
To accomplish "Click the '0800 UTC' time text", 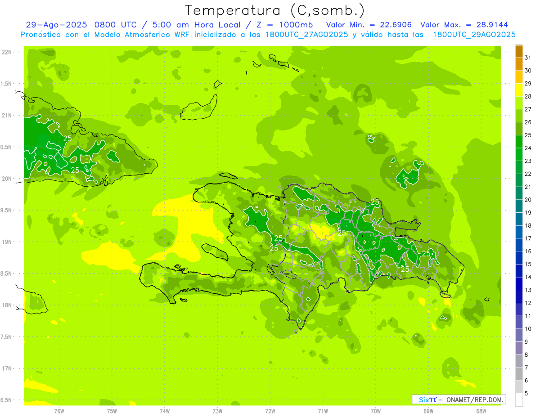I will 117,25.
